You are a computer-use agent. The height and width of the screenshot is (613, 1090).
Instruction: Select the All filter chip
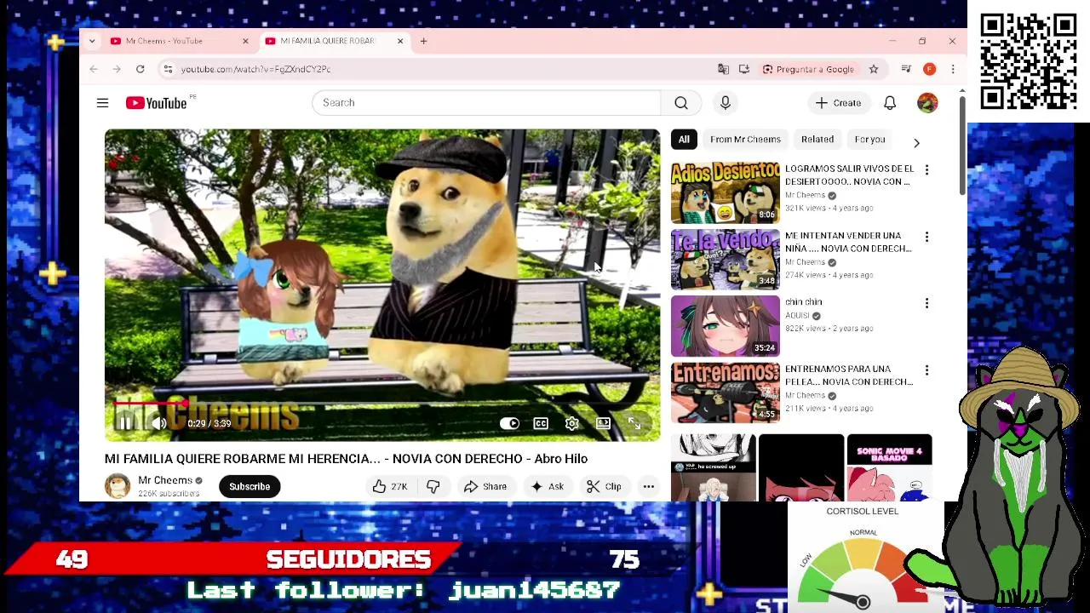[x=684, y=140]
